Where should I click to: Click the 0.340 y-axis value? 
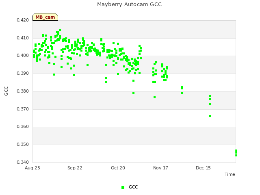(x=23, y=162)
